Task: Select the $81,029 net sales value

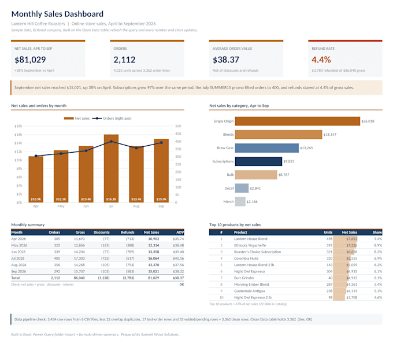Action: click(30, 60)
